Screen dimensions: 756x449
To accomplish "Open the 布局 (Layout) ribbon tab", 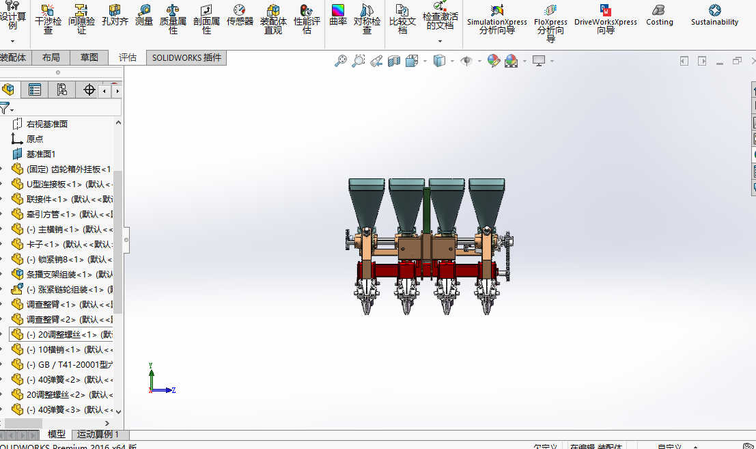I will point(51,58).
